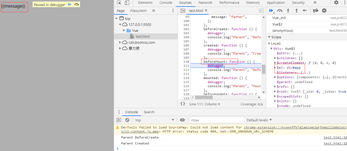The image size is (347, 151).
Task: Switch to the Memory tab
Action: point(253,3)
